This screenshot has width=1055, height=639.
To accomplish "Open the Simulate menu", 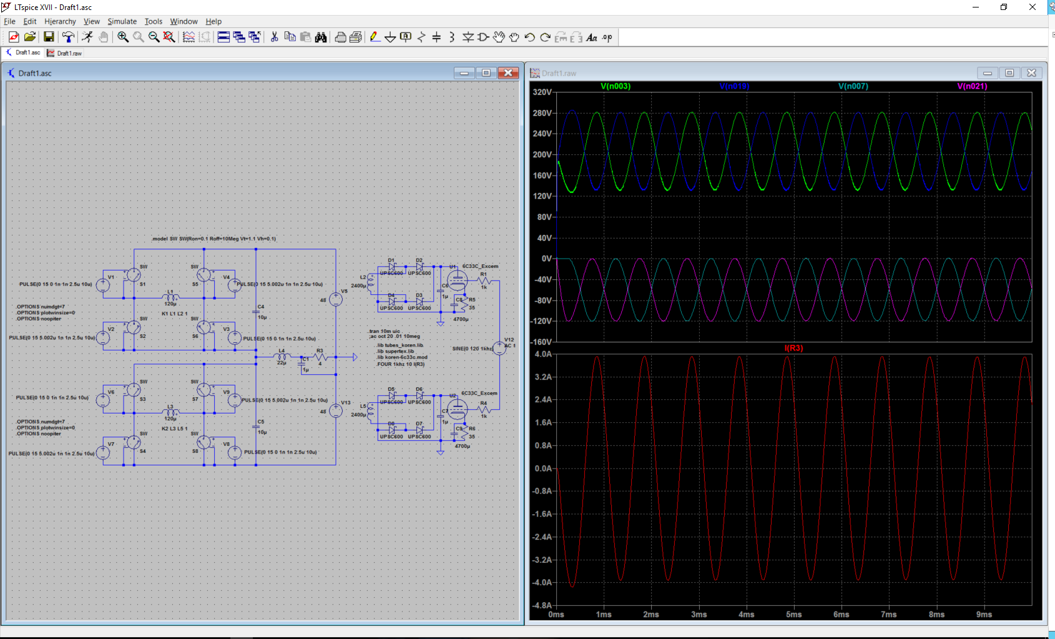I will tap(122, 21).
